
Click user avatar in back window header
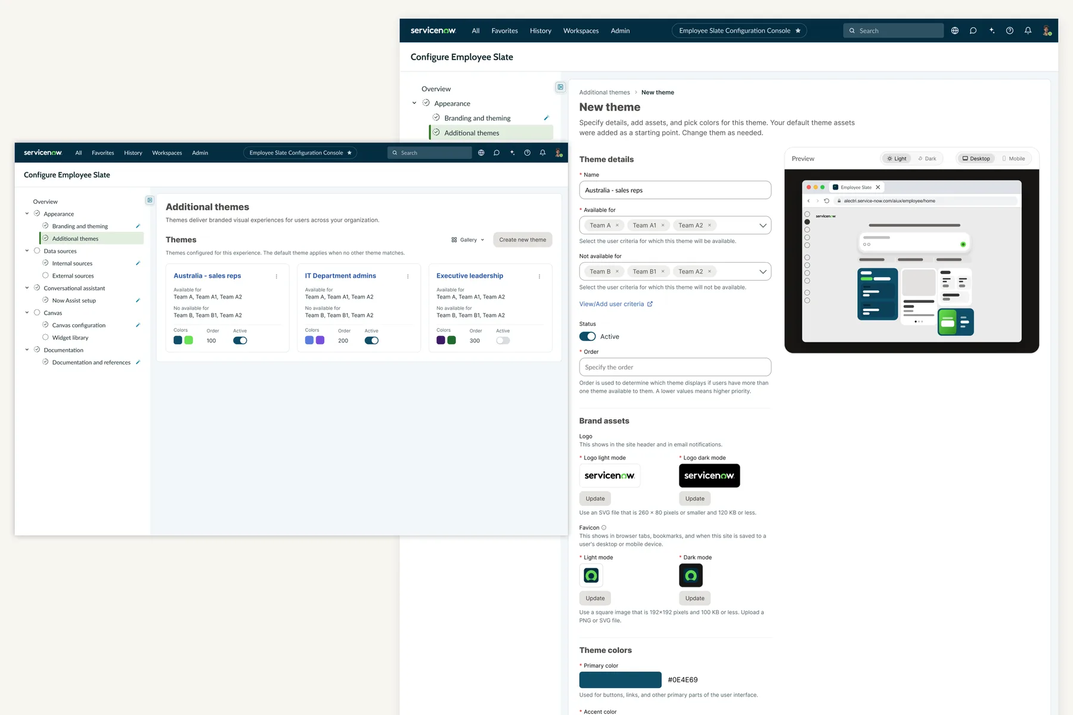(1047, 30)
